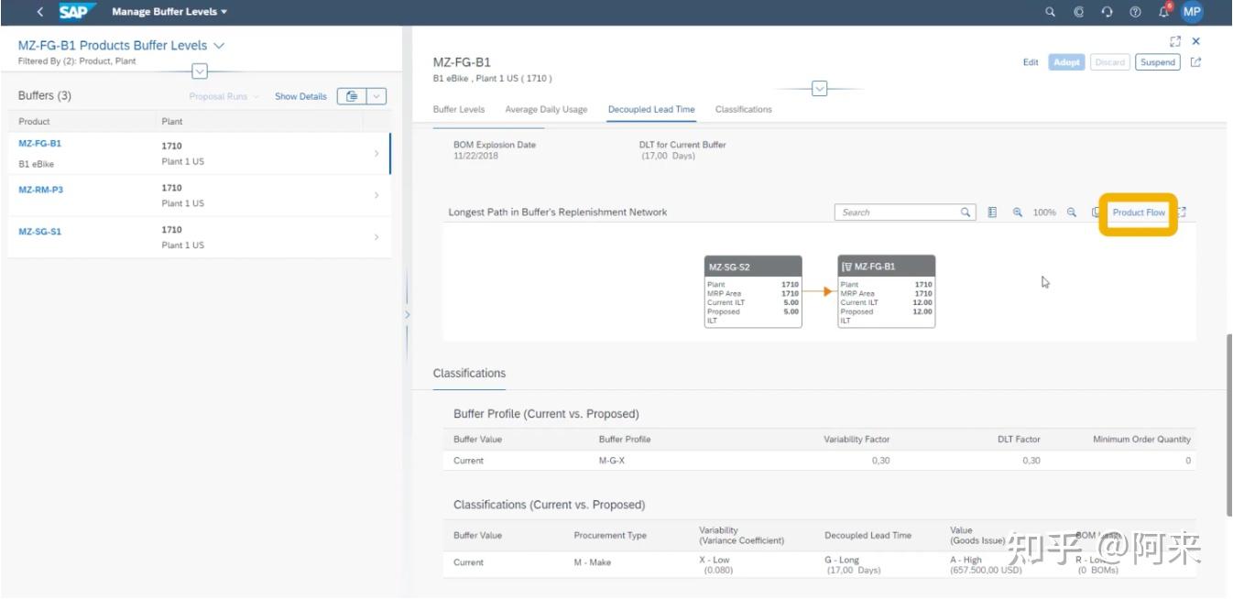Open the global search icon in the shell bar
Image resolution: width=1233 pixels, height=599 pixels.
pos(1050,12)
